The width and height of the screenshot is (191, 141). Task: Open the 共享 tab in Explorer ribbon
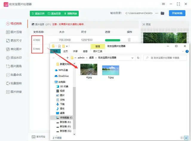pos(75,51)
